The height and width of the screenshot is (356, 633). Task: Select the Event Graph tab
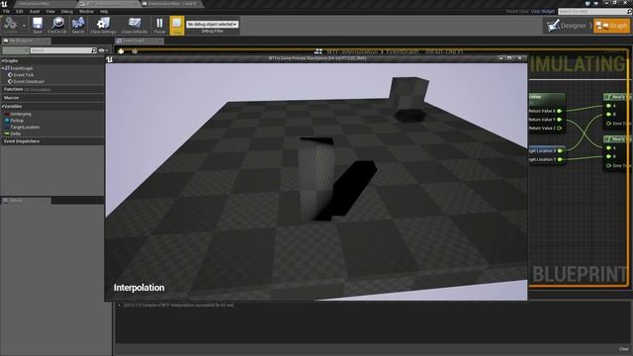click(138, 41)
